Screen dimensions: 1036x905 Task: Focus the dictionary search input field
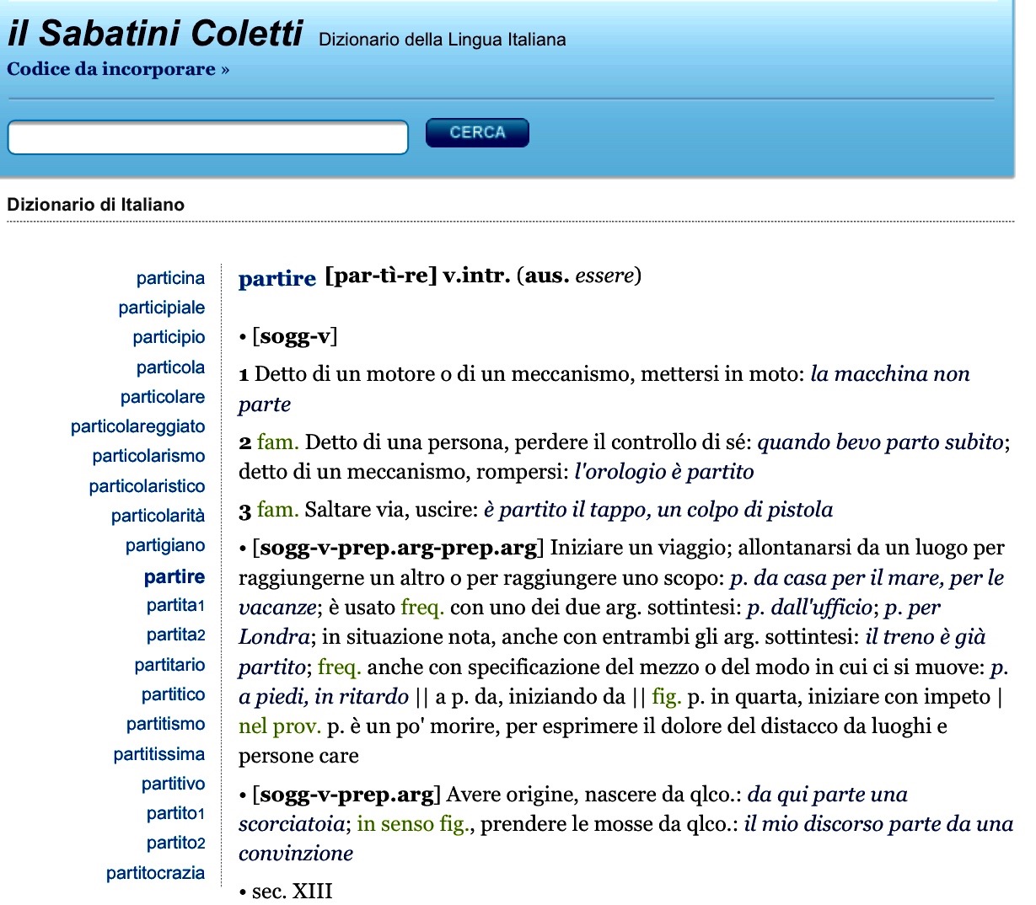[x=207, y=138]
